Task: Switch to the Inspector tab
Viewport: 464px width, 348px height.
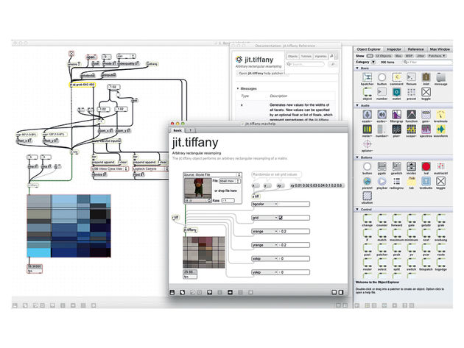Action: 394,49
